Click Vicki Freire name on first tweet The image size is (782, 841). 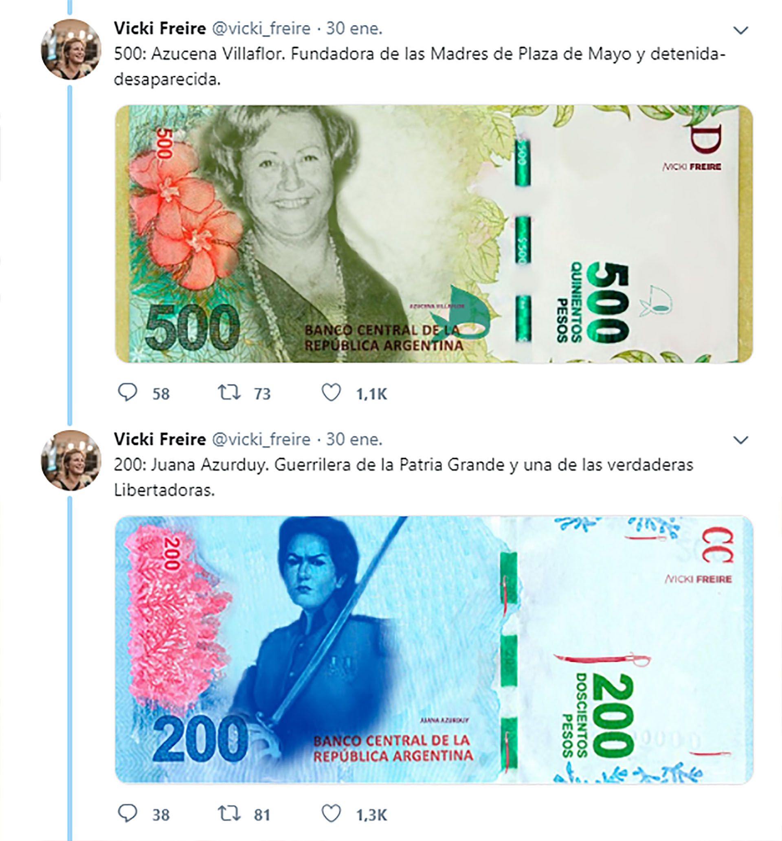pyautogui.click(x=160, y=28)
